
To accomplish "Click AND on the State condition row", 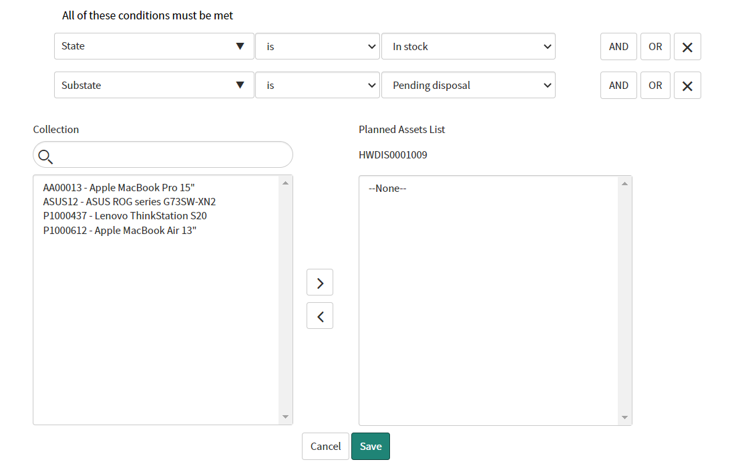I will (618, 46).
